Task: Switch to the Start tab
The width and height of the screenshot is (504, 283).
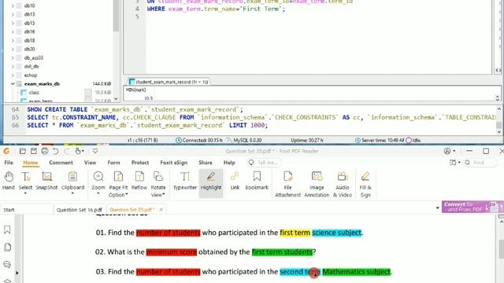Action: (26, 210)
